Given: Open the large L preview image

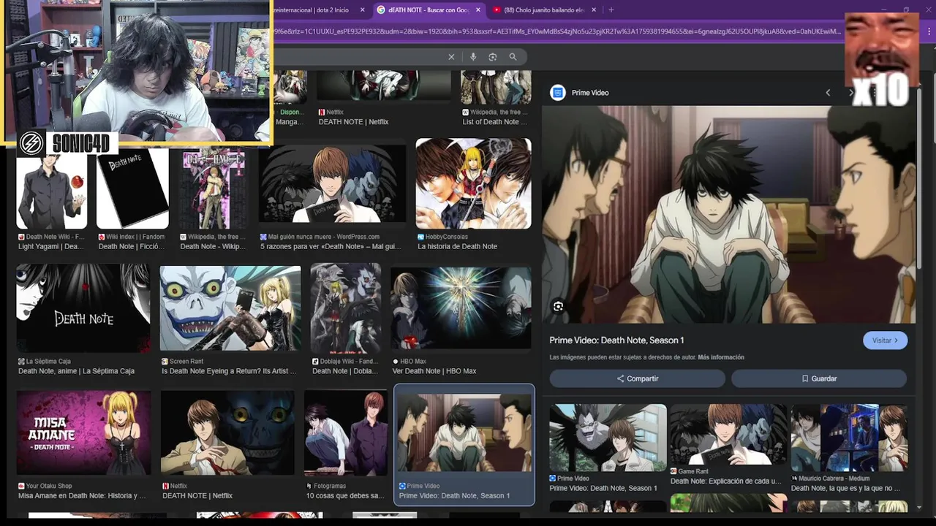Looking at the screenshot, I should point(728,214).
